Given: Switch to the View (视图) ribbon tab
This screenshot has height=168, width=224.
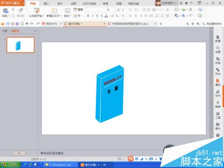Looking at the screenshot, I should coord(119,4).
